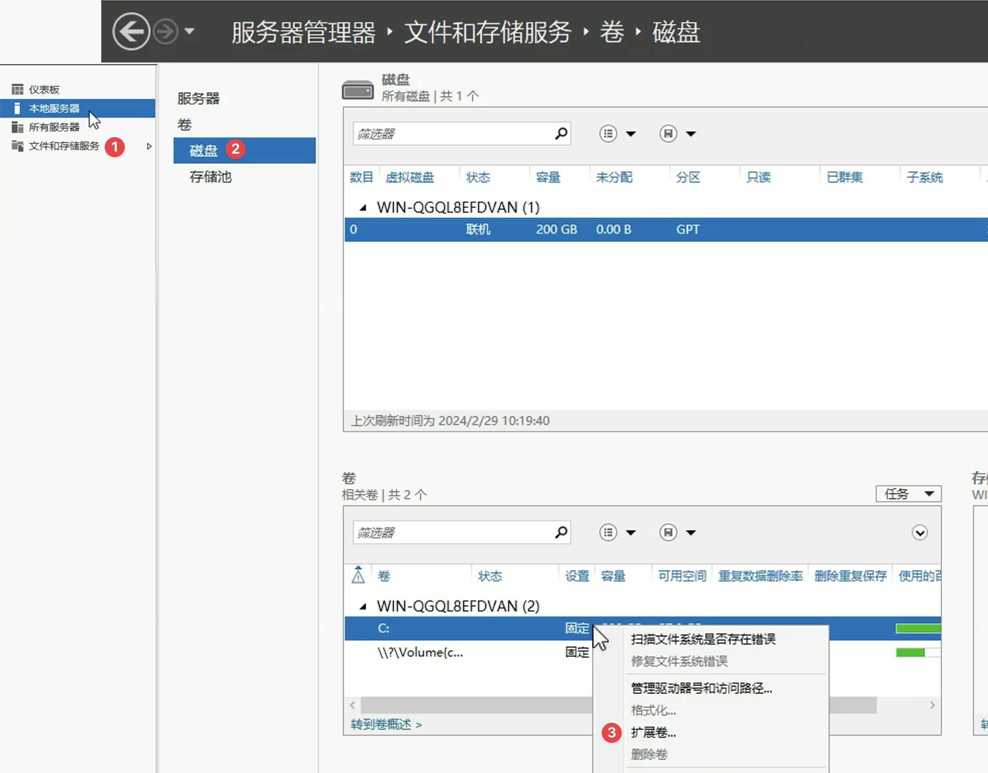The image size is (988, 773).
Task: Open the volumes save query dropdown arrow
Action: pos(691,532)
